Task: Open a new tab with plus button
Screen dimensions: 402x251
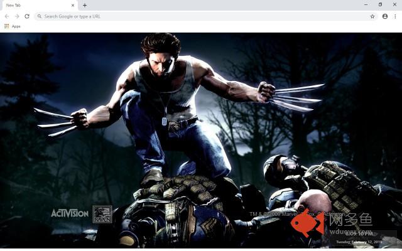Action: 85,5
